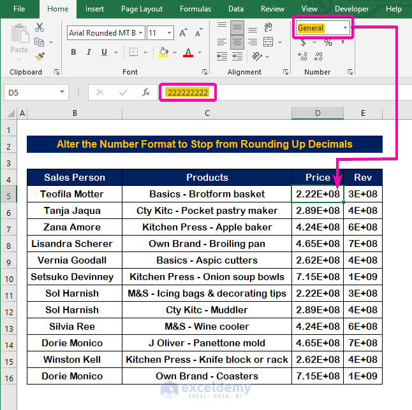Expand the Paste options arrow
The image size is (412, 410).
19,60
